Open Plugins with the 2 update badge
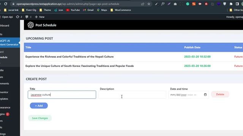The width and height of the screenshot is (243, 136). [5, 114]
